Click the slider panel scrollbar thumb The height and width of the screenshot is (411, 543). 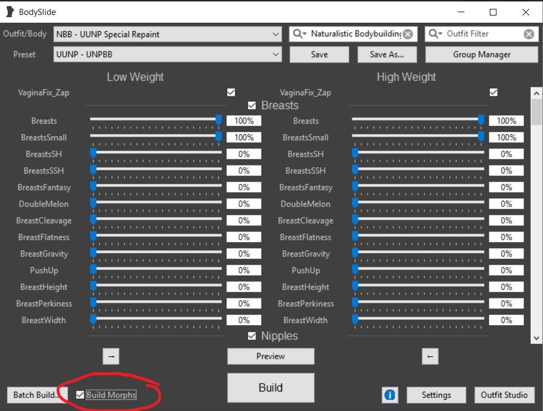pyautogui.click(x=536, y=112)
